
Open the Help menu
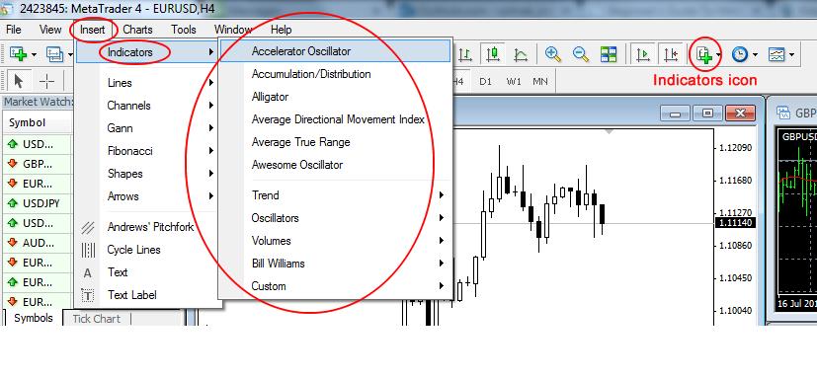click(282, 30)
